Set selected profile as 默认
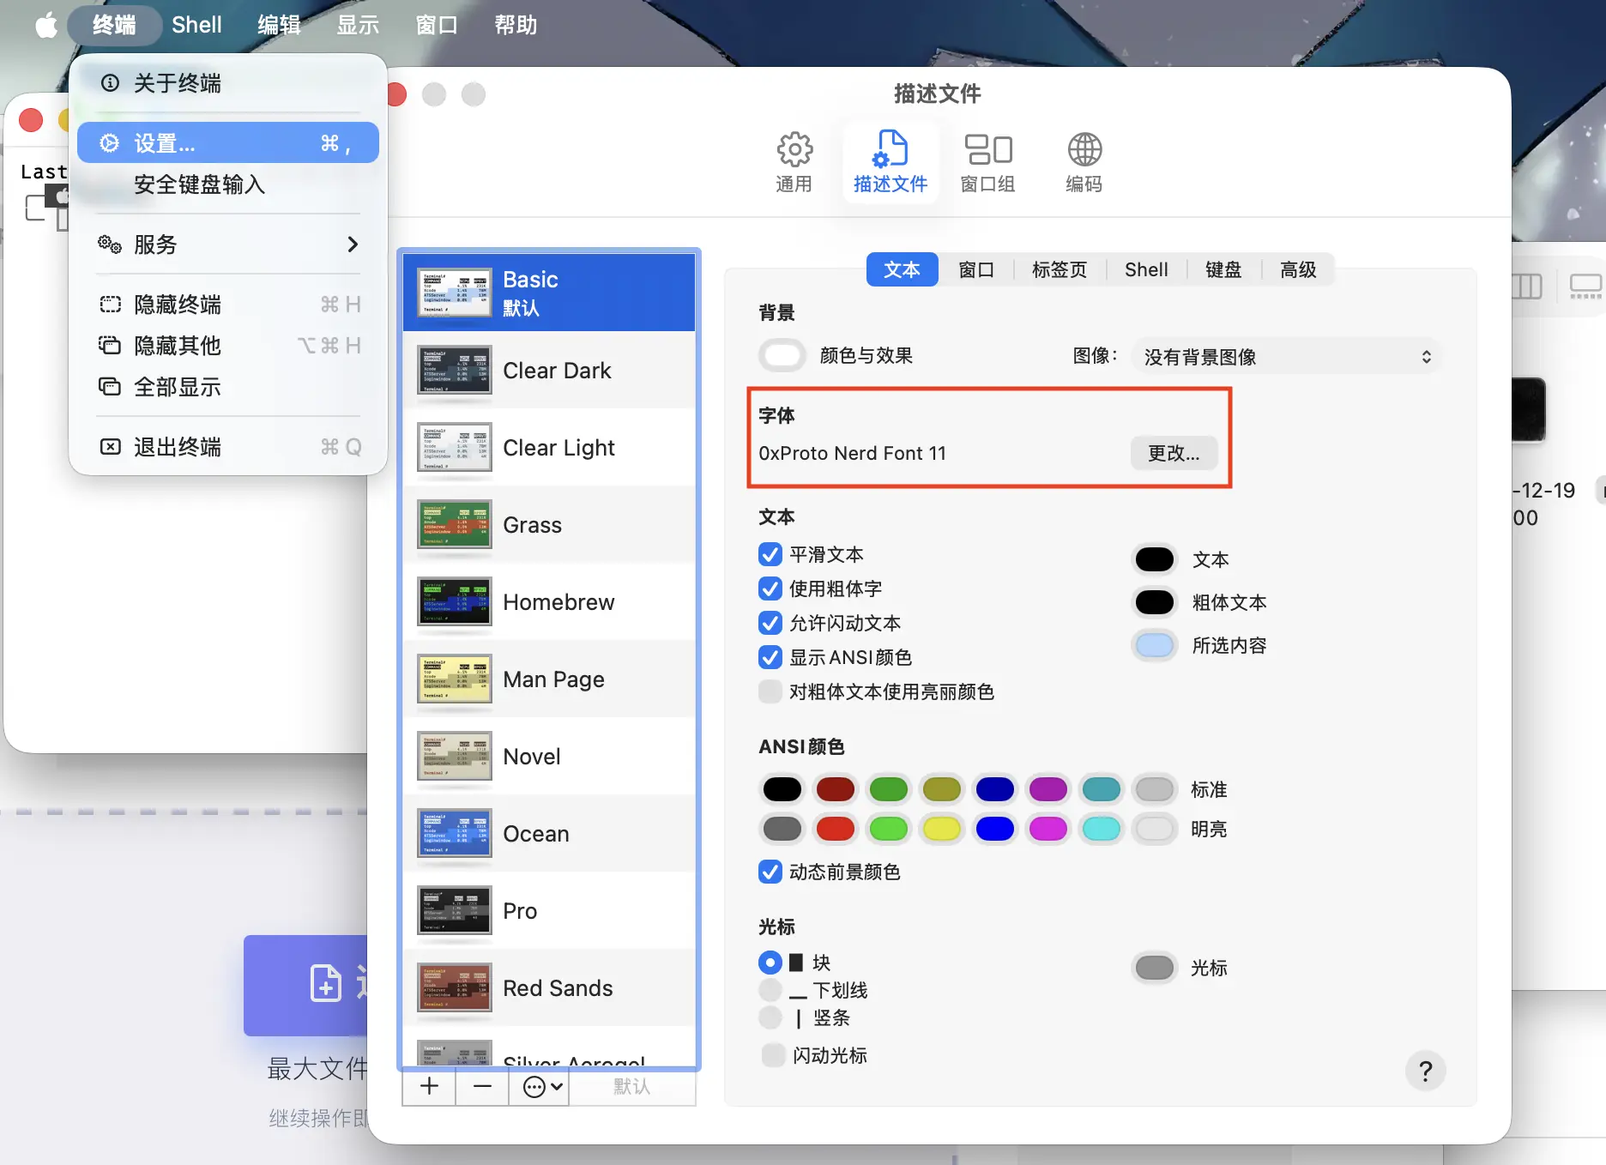Image resolution: width=1606 pixels, height=1165 pixels. [x=632, y=1086]
